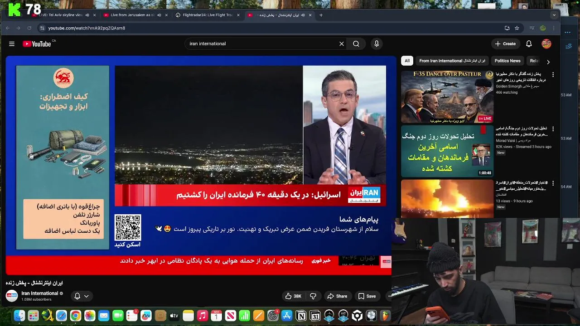Switch to Flightradar24 tab
This screenshot has width=580, height=326.
[208, 15]
